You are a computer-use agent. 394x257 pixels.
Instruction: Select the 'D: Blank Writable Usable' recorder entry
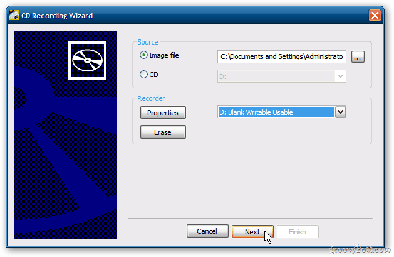pyautogui.click(x=276, y=112)
